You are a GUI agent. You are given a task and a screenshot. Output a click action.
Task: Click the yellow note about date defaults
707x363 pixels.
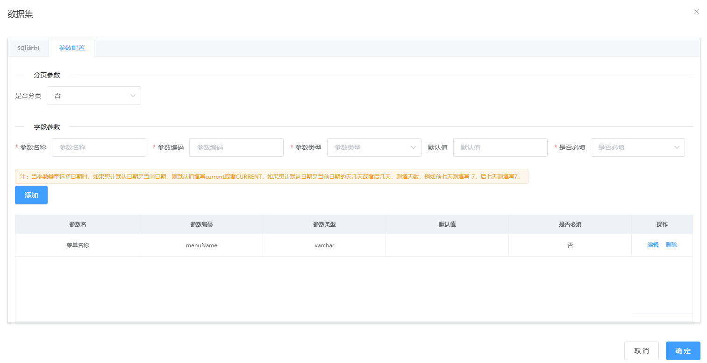pos(271,176)
